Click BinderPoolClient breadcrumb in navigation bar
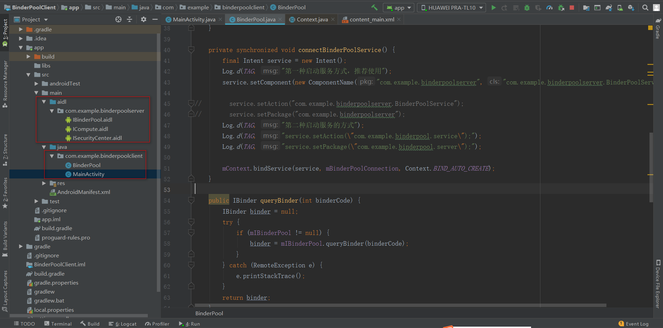This screenshot has width=663, height=328. [30, 7]
